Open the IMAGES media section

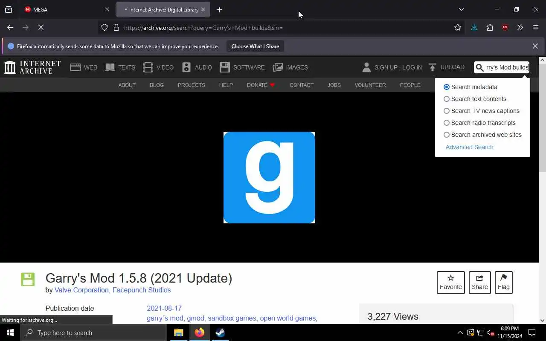(290, 67)
